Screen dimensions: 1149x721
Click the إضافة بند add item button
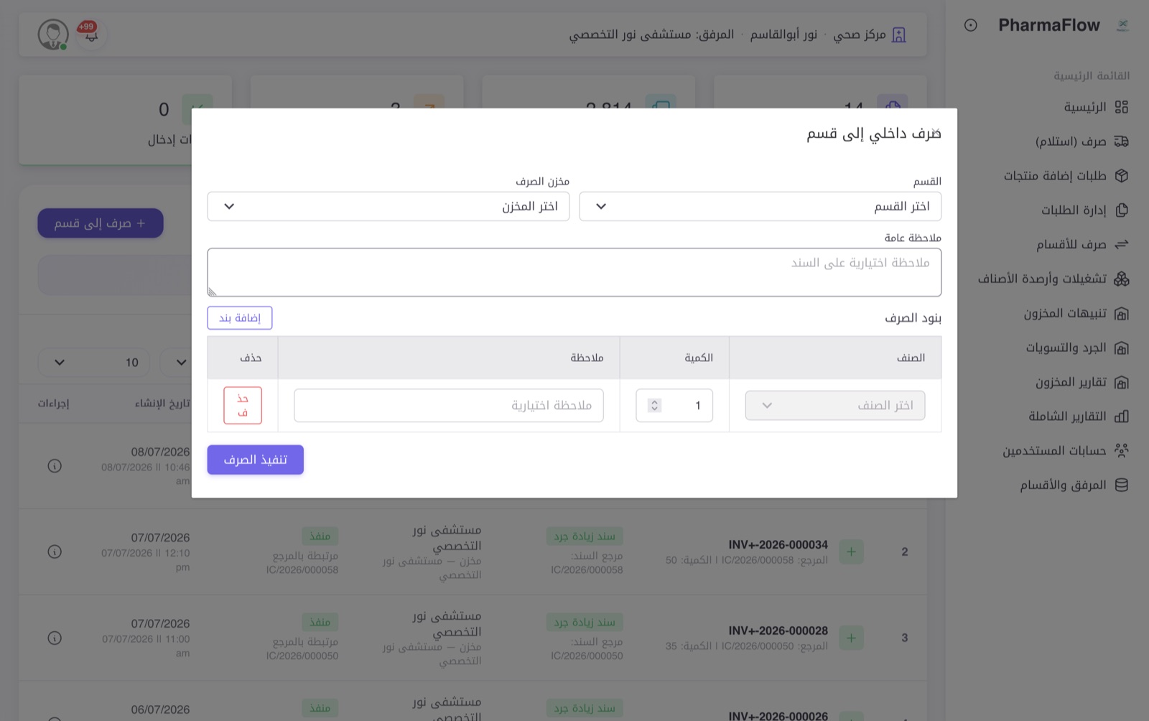click(x=240, y=318)
